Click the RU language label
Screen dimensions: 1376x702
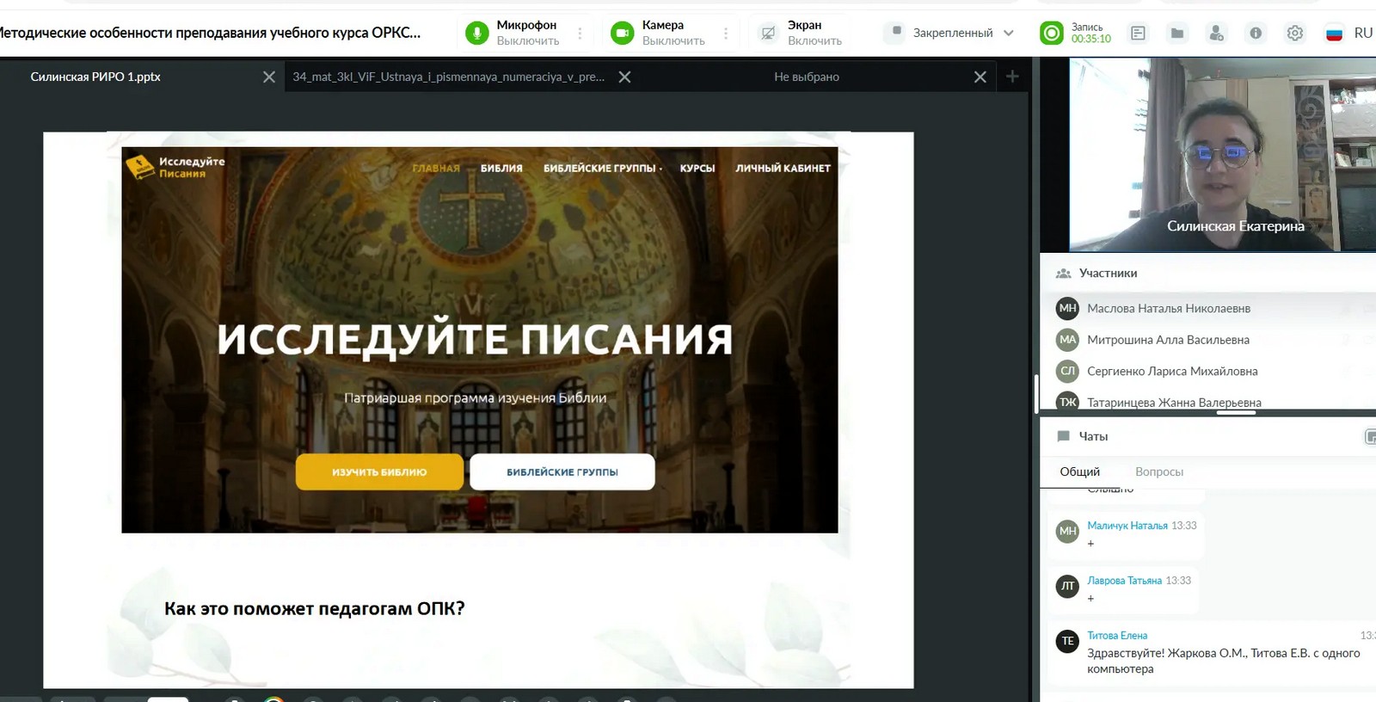point(1363,33)
